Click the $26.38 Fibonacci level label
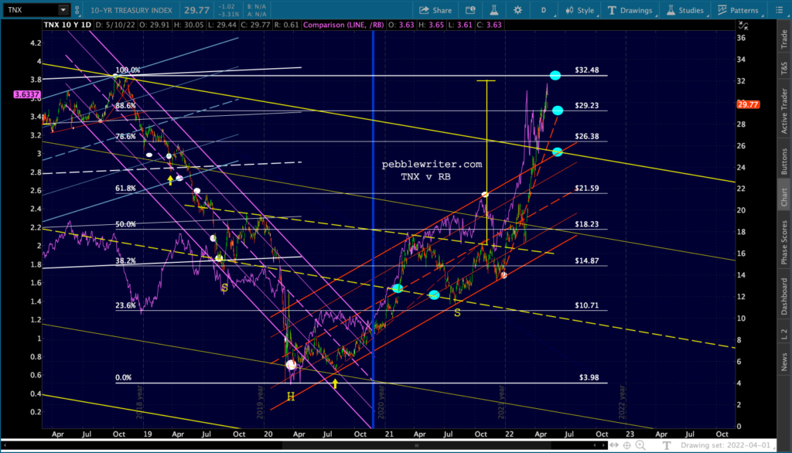 click(x=586, y=136)
